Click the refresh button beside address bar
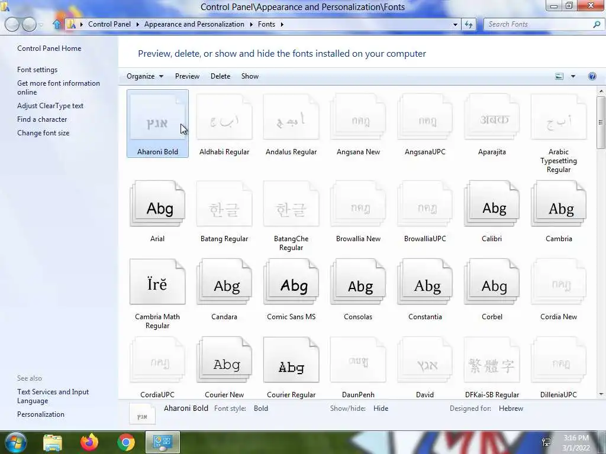606x454 pixels. click(469, 24)
